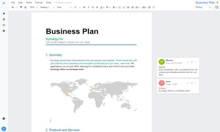
Task: Click the Business Plan title heading
Action: pyautogui.click(x=72, y=31)
